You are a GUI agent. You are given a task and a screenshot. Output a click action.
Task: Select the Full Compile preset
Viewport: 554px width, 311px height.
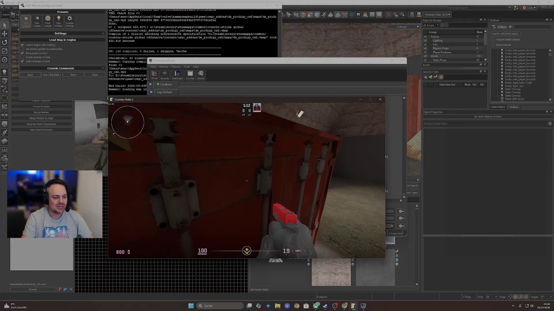click(x=26, y=21)
